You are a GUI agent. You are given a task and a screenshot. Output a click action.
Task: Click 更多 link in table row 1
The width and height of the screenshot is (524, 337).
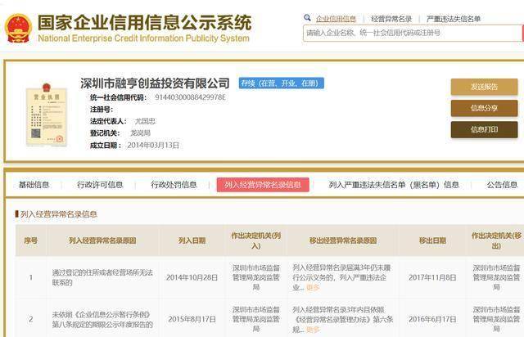click(313, 287)
